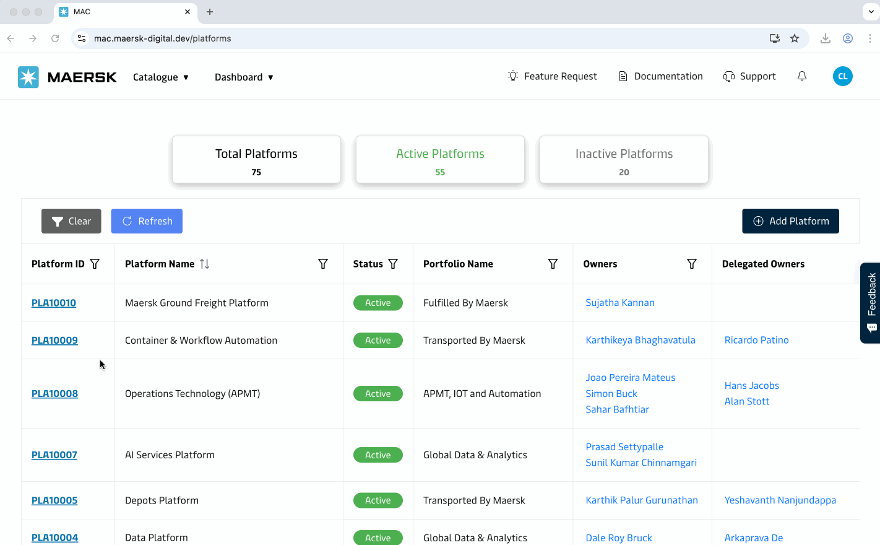Select the Total Platforms card

(x=256, y=160)
